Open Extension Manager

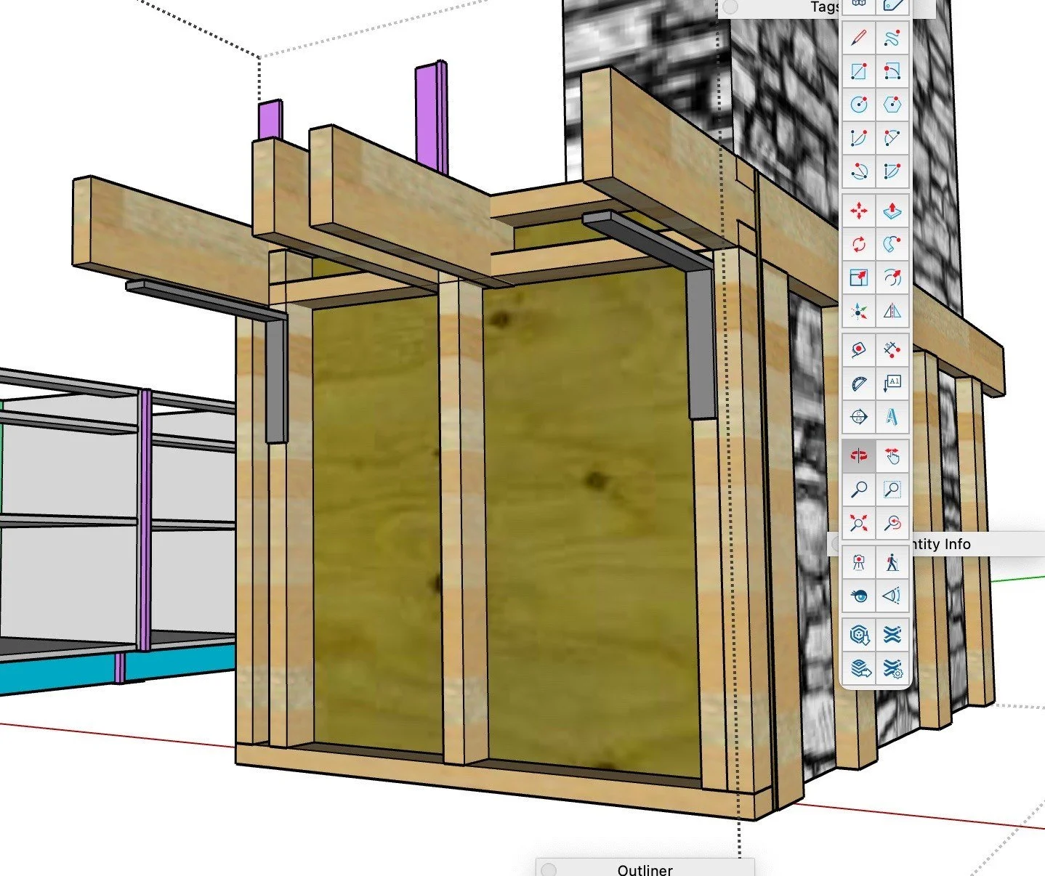point(892,668)
